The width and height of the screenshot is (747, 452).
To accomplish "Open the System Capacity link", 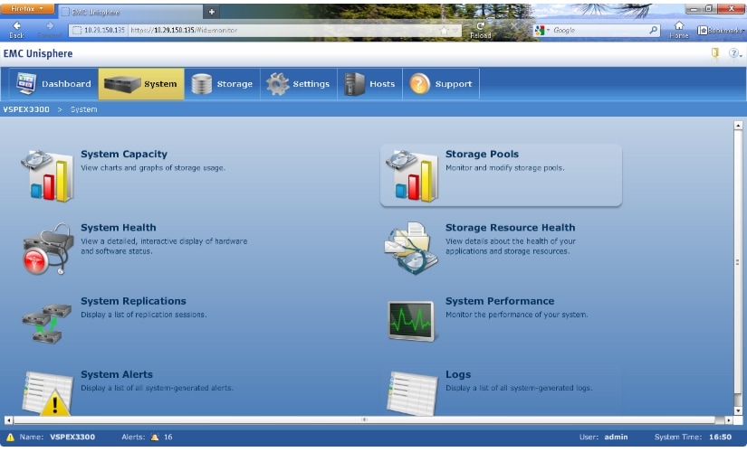I will coord(124,155).
